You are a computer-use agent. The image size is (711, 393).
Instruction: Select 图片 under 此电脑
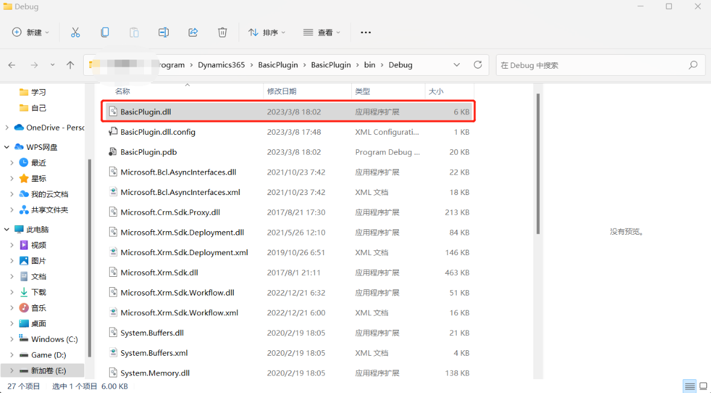coord(39,261)
